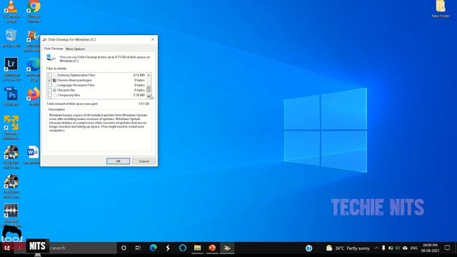This screenshot has width=457, height=257.
Task: Open New folder on the desktop
Action: pyautogui.click(x=441, y=9)
